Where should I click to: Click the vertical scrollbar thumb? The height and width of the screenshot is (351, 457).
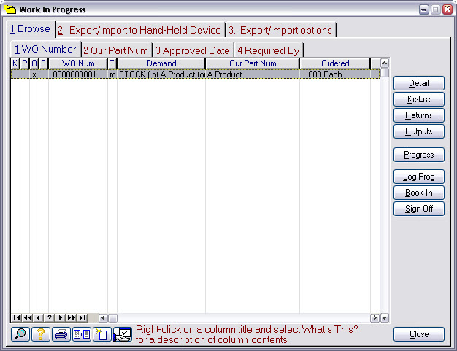tap(385, 72)
